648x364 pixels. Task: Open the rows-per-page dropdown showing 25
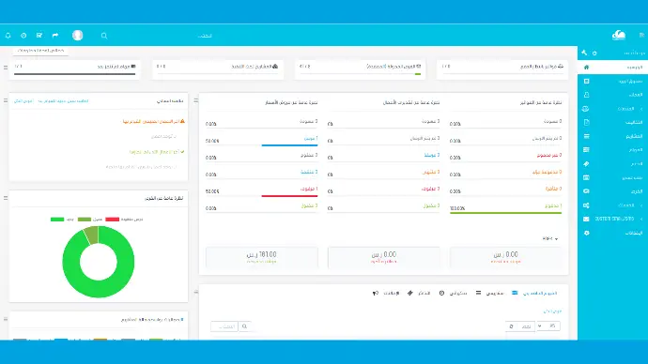548,326
